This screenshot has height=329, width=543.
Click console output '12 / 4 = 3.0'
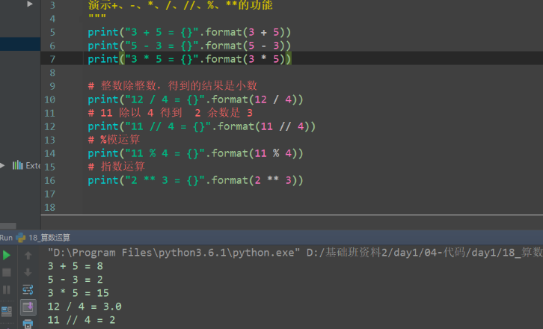tap(85, 307)
